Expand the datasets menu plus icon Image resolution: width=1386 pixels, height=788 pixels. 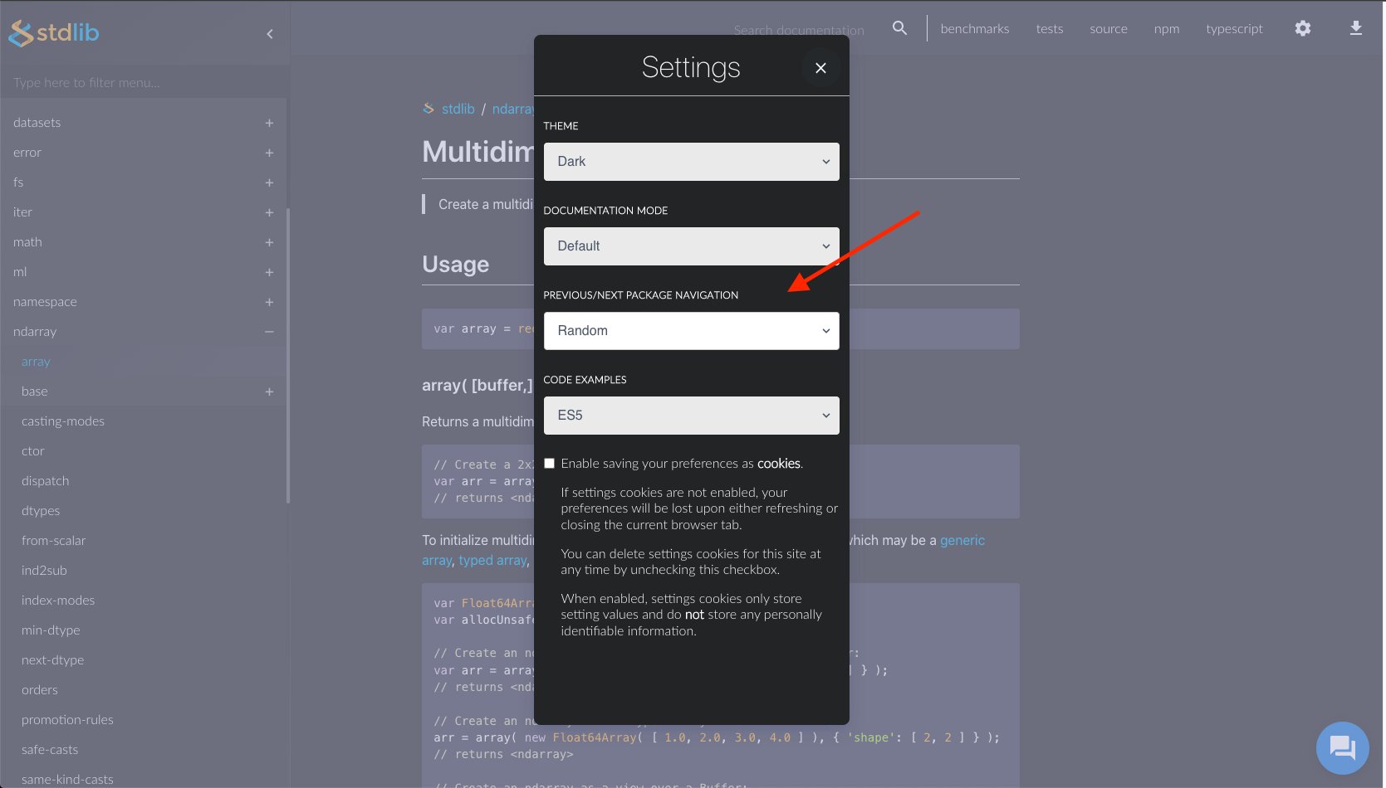pyautogui.click(x=269, y=123)
